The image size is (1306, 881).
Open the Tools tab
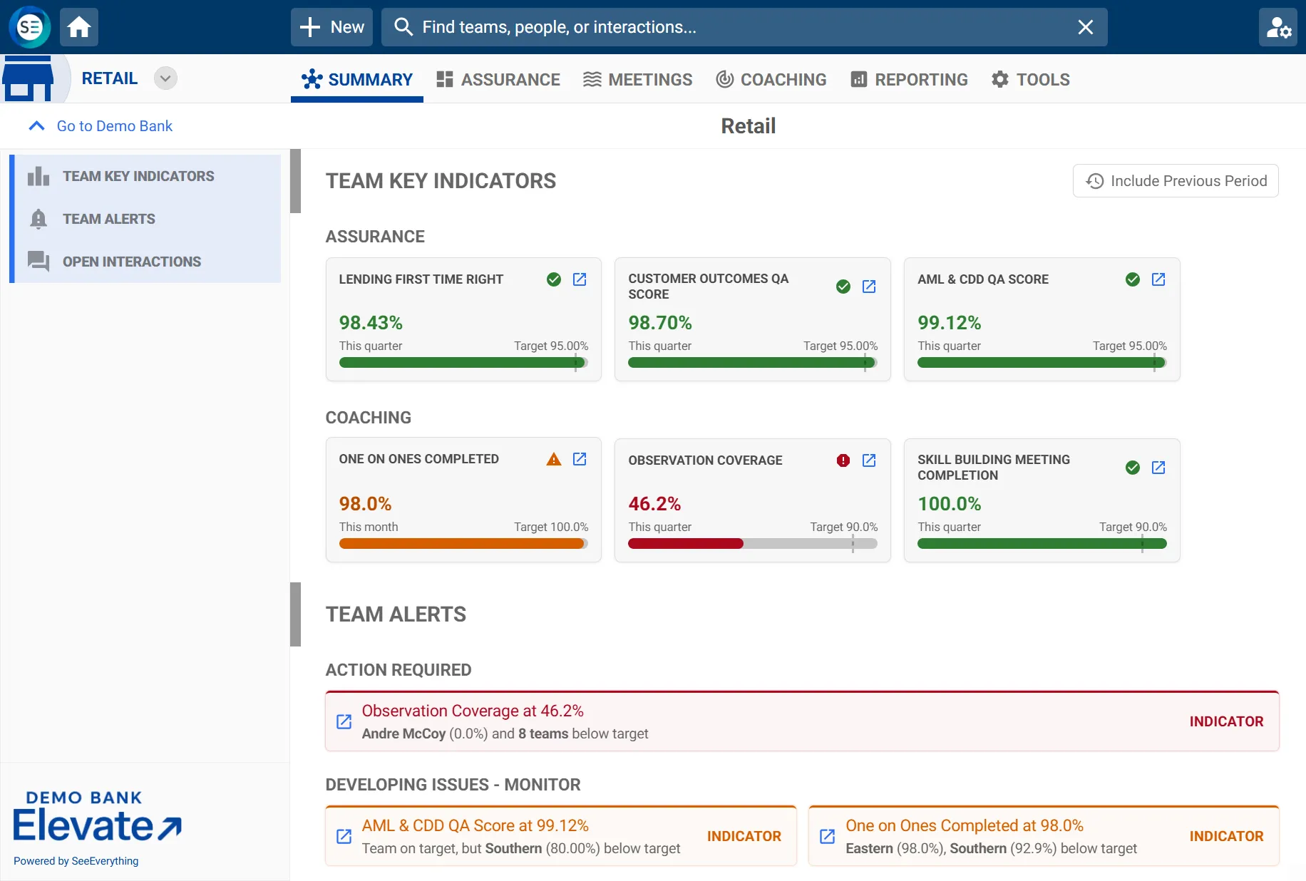(1031, 79)
